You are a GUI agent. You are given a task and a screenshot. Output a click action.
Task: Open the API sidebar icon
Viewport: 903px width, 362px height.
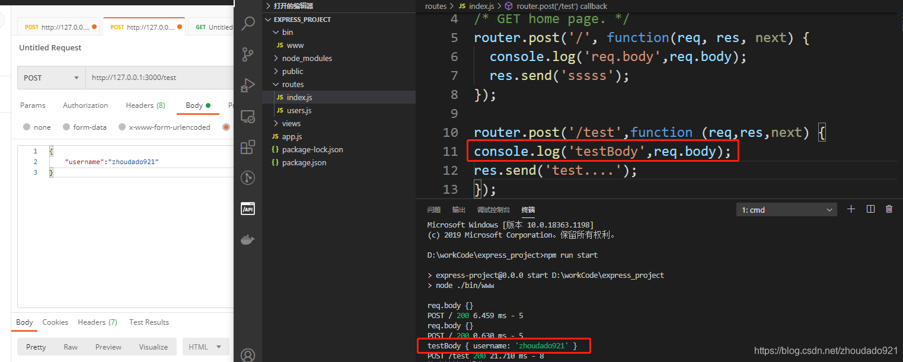point(248,209)
